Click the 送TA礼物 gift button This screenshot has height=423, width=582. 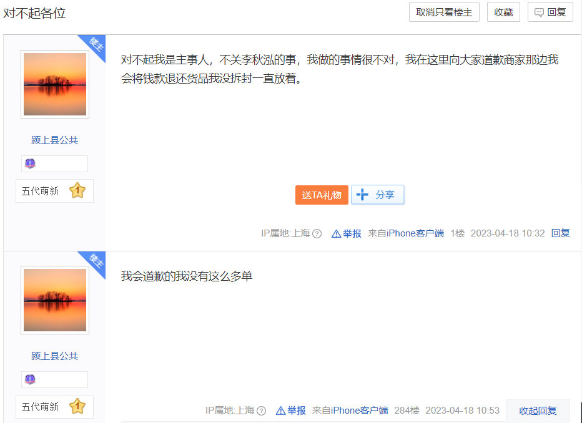(x=322, y=195)
